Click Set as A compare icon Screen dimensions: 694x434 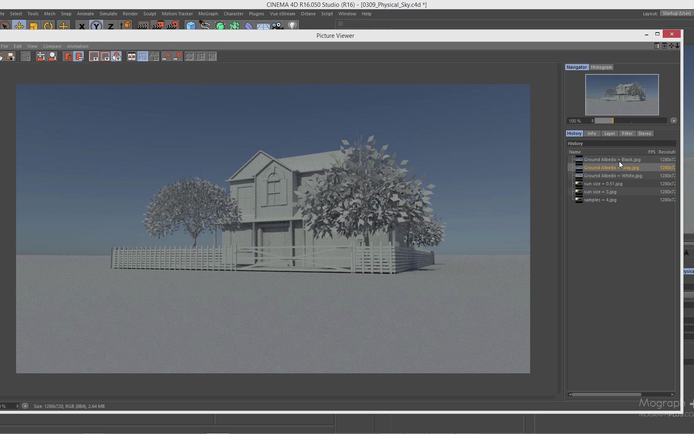tap(166, 57)
